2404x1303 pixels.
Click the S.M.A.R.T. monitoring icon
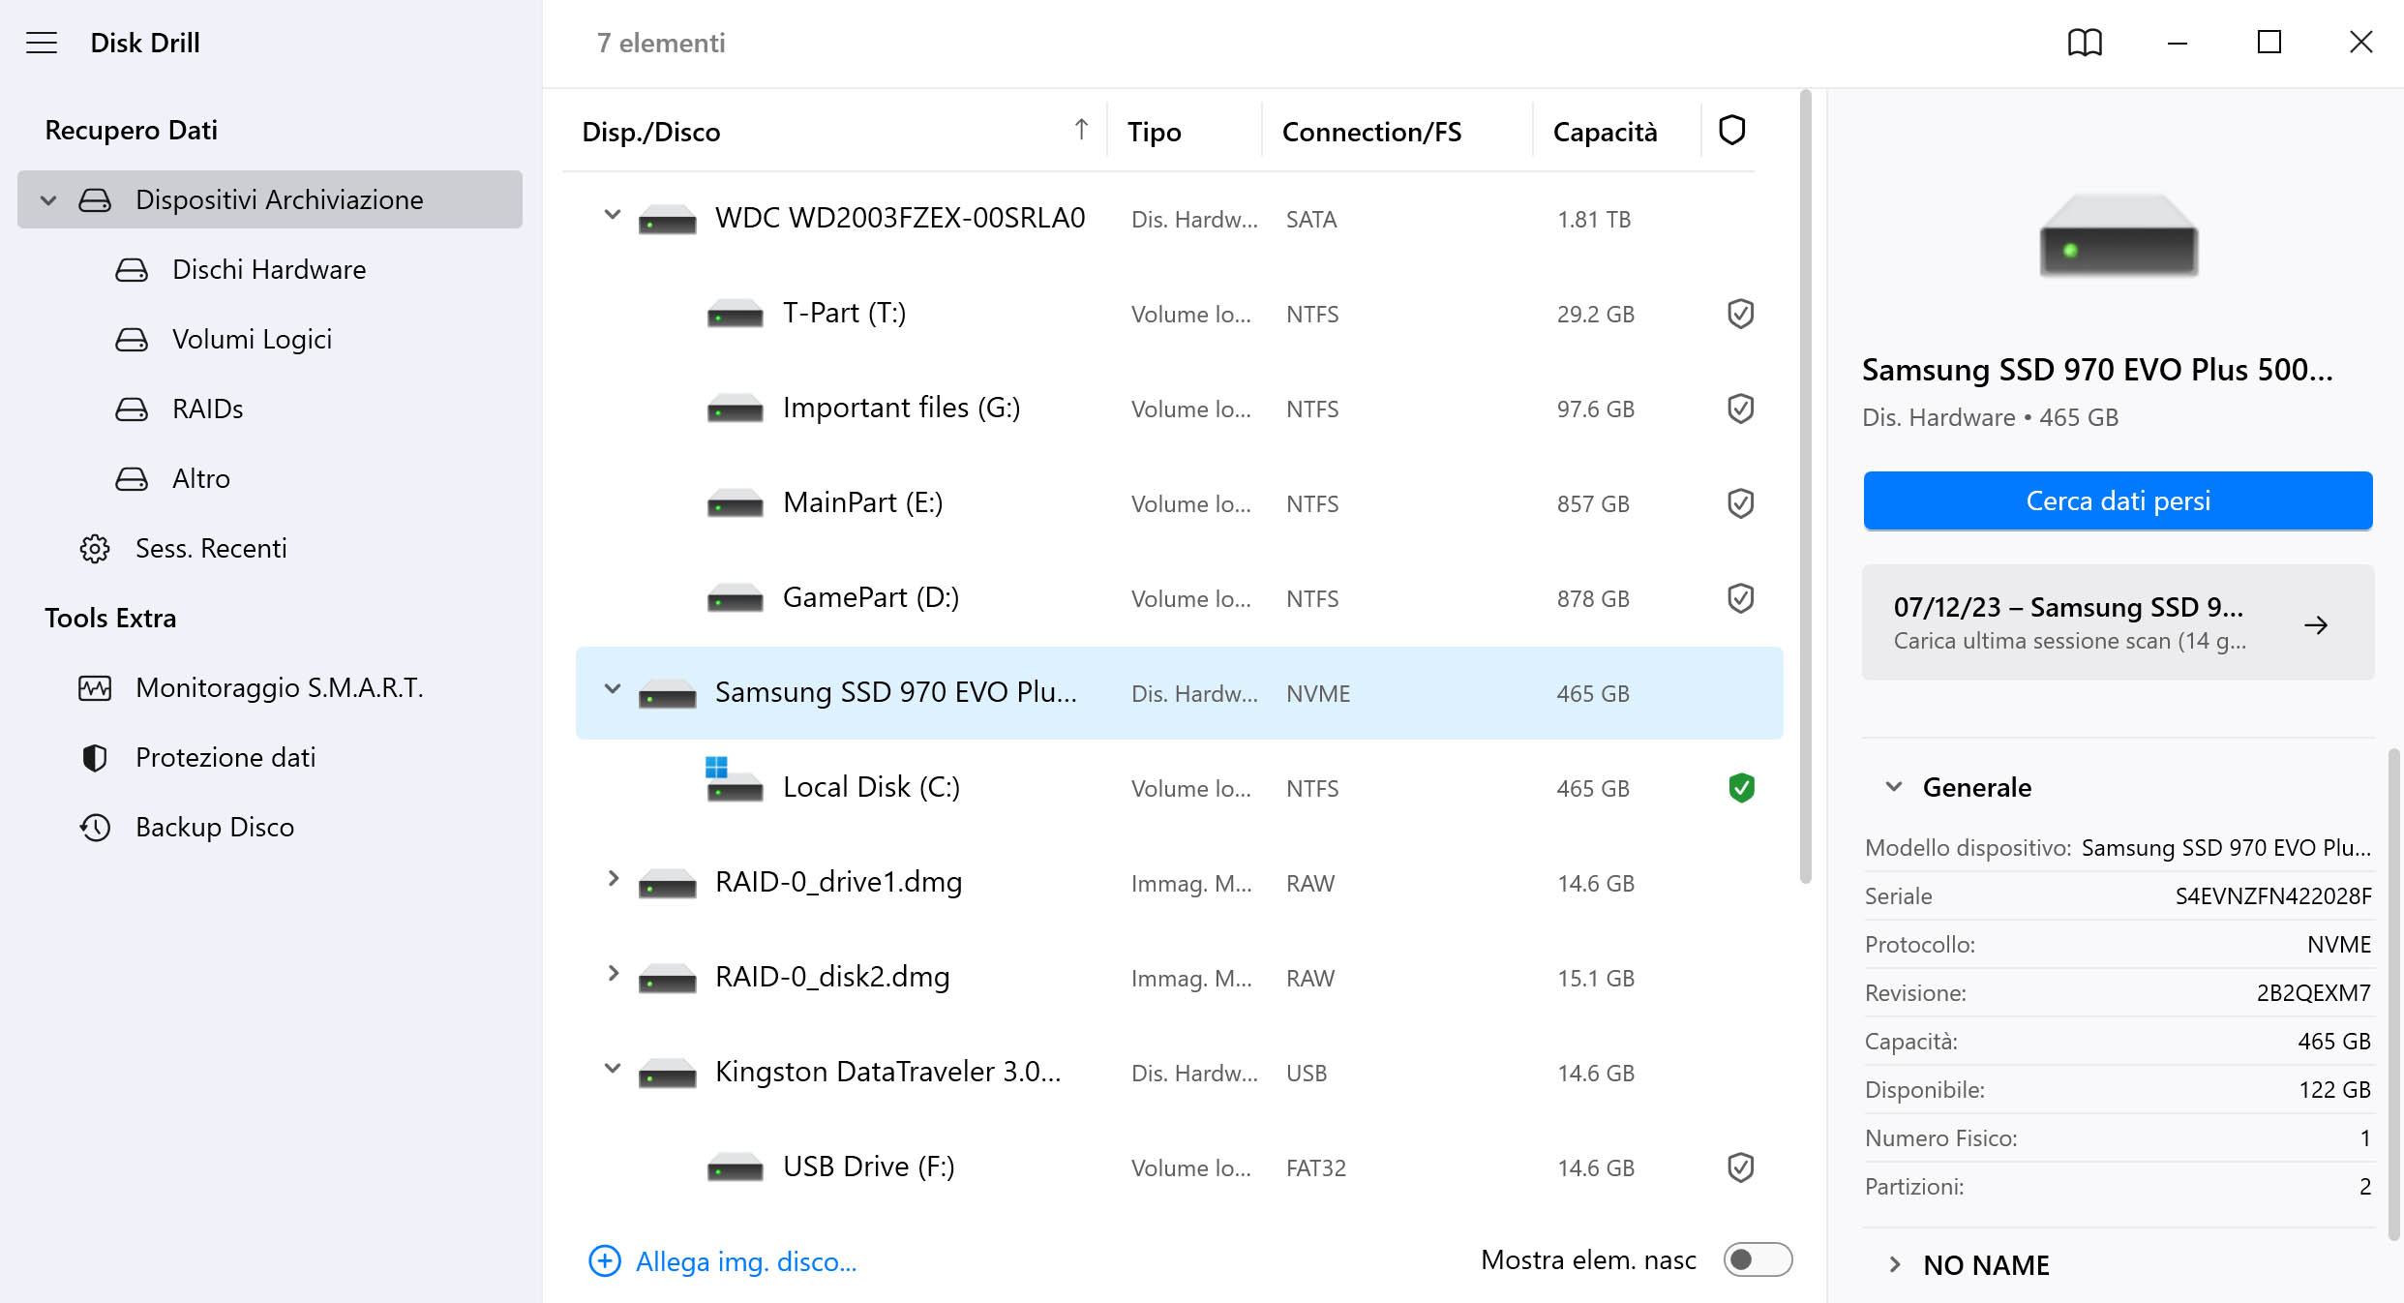[x=95, y=688]
